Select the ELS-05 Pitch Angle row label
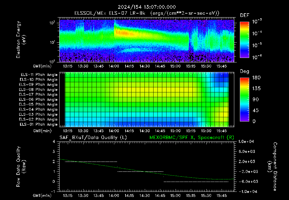289x200 pixels. pyautogui.click(x=38, y=105)
